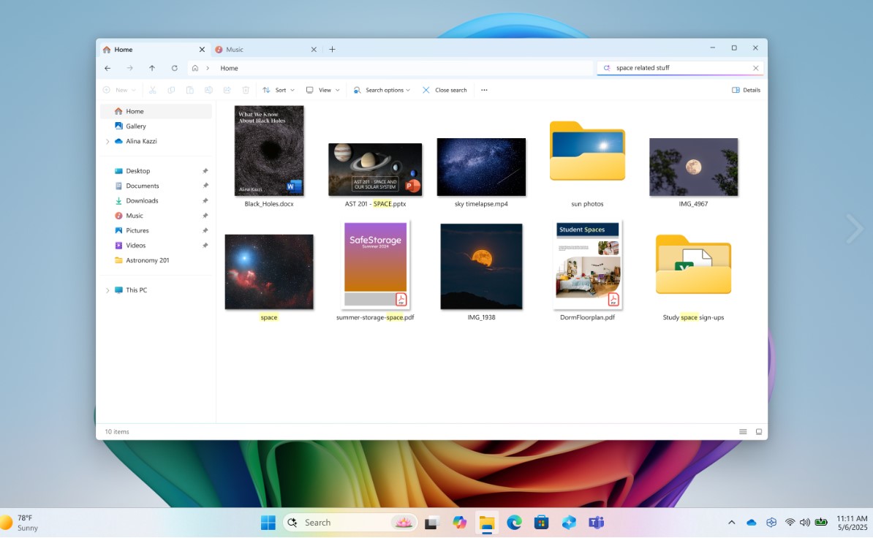Click the address bar home icon
The height and width of the screenshot is (538, 873).
point(195,68)
